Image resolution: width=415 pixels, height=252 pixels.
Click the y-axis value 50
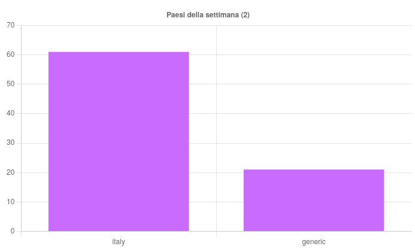coord(10,84)
